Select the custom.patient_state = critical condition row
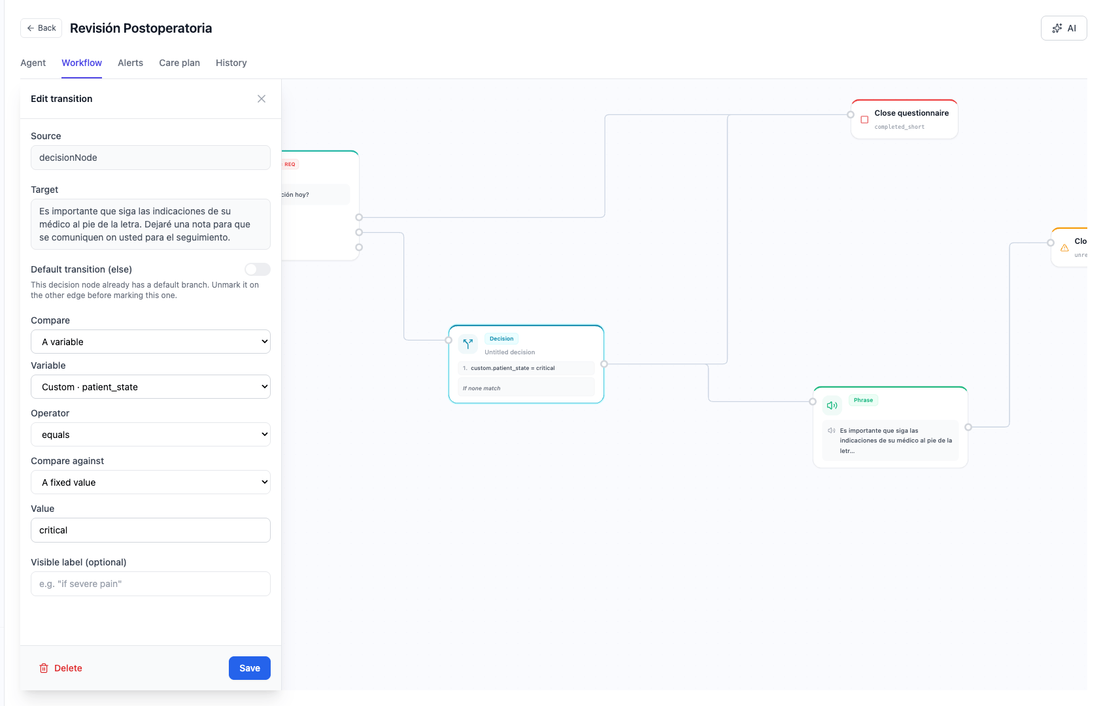This screenshot has width=1103, height=706. 526,368
